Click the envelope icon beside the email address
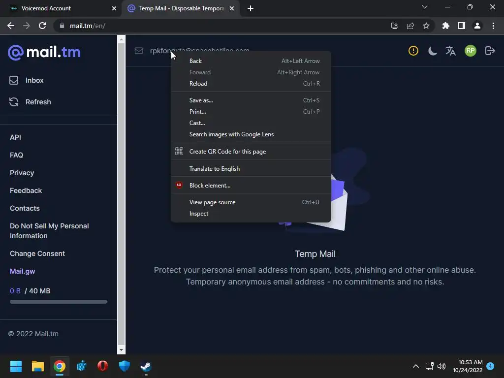Image resolution: width=504 pixels, height=378 pixels. click(x=138, y=51)
